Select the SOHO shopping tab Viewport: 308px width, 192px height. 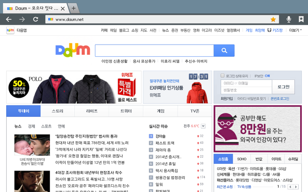click(242, 159)
